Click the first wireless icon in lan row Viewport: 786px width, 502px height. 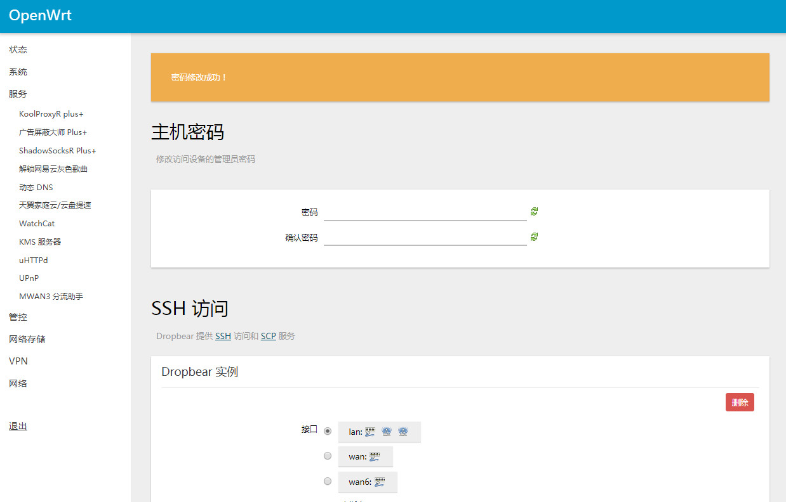click(x=386, y=432)
